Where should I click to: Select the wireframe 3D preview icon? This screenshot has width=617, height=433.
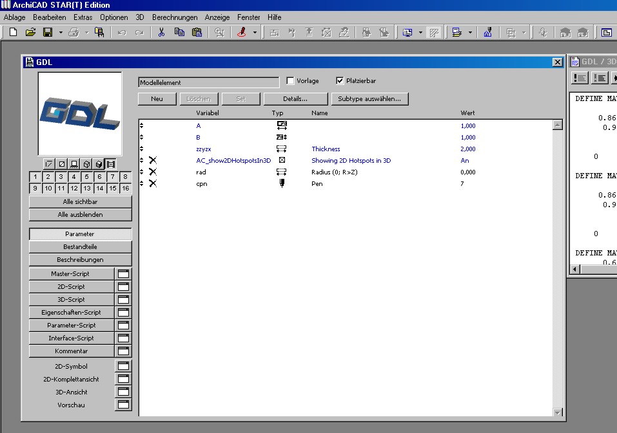pos(86,164)
